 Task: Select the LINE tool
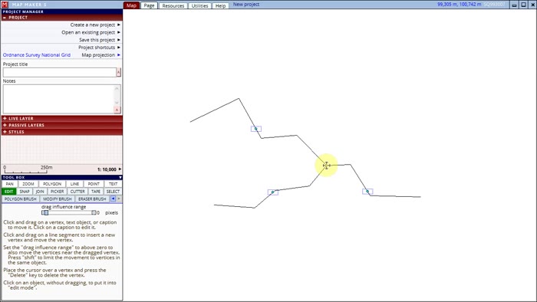(74, 184)
